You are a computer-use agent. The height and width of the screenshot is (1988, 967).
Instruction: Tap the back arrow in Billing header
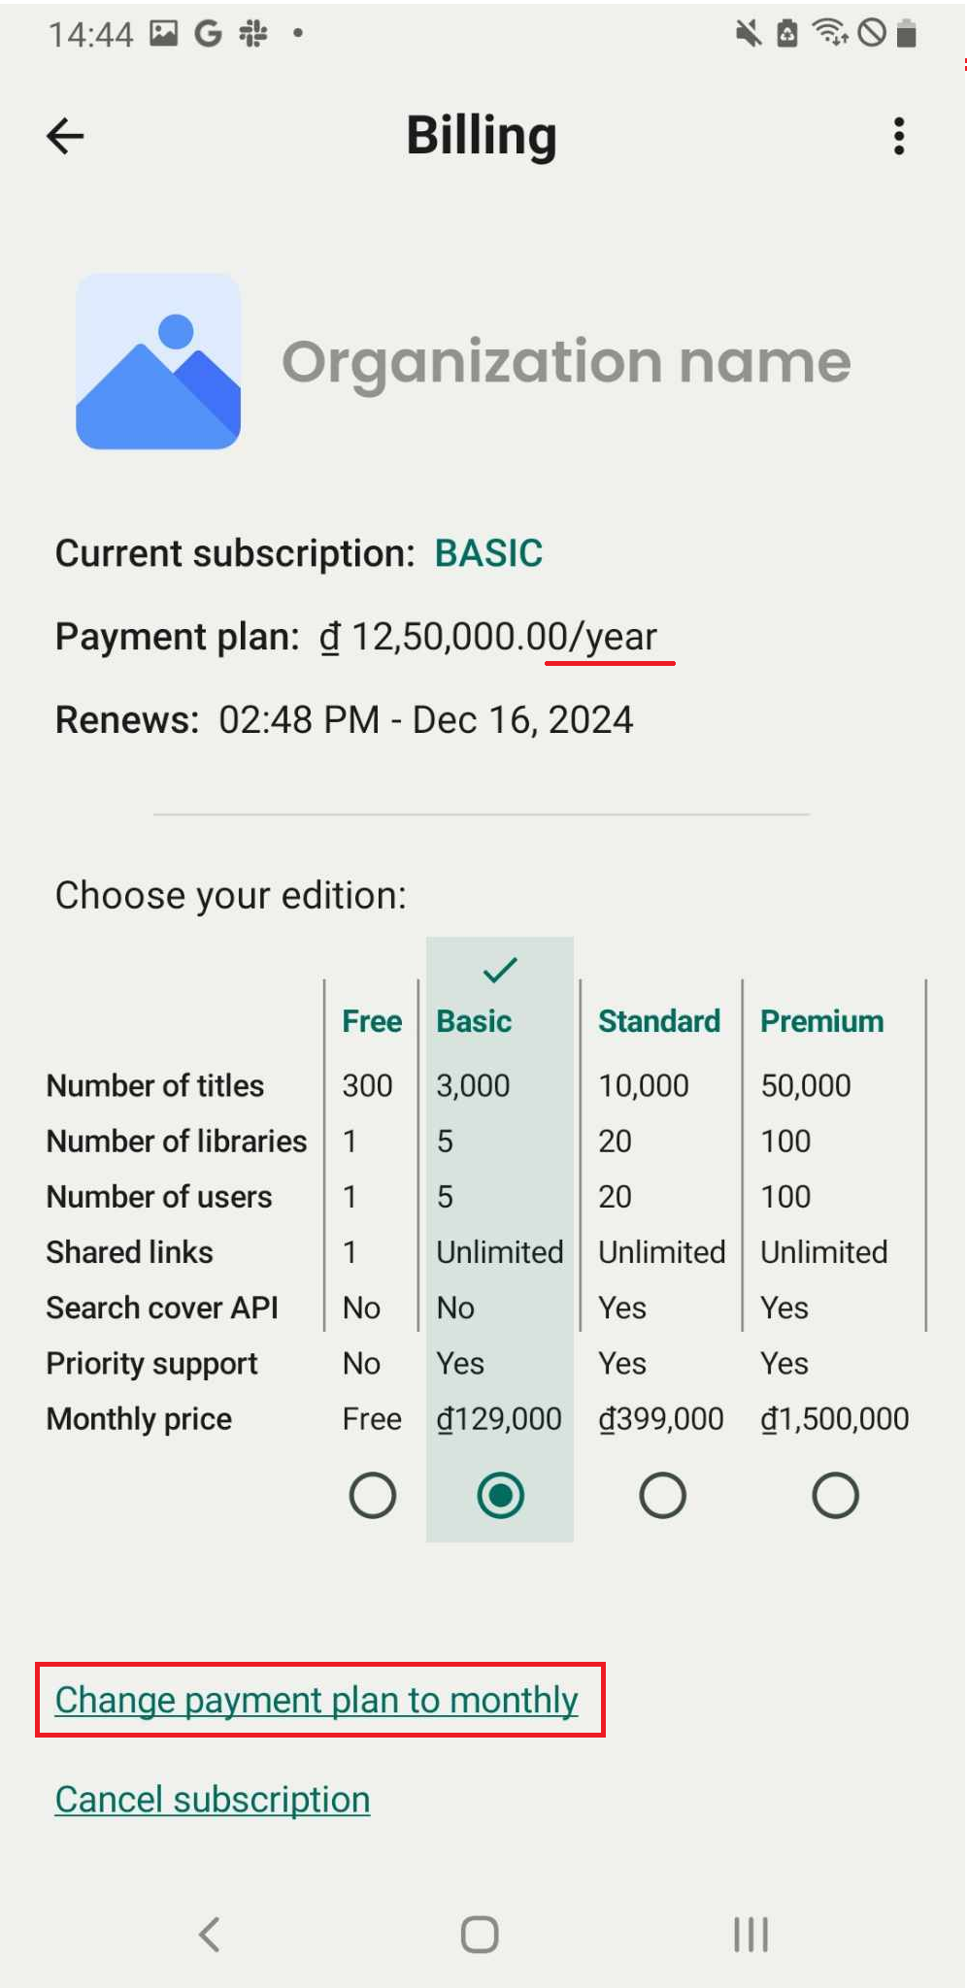pos(65,136)
